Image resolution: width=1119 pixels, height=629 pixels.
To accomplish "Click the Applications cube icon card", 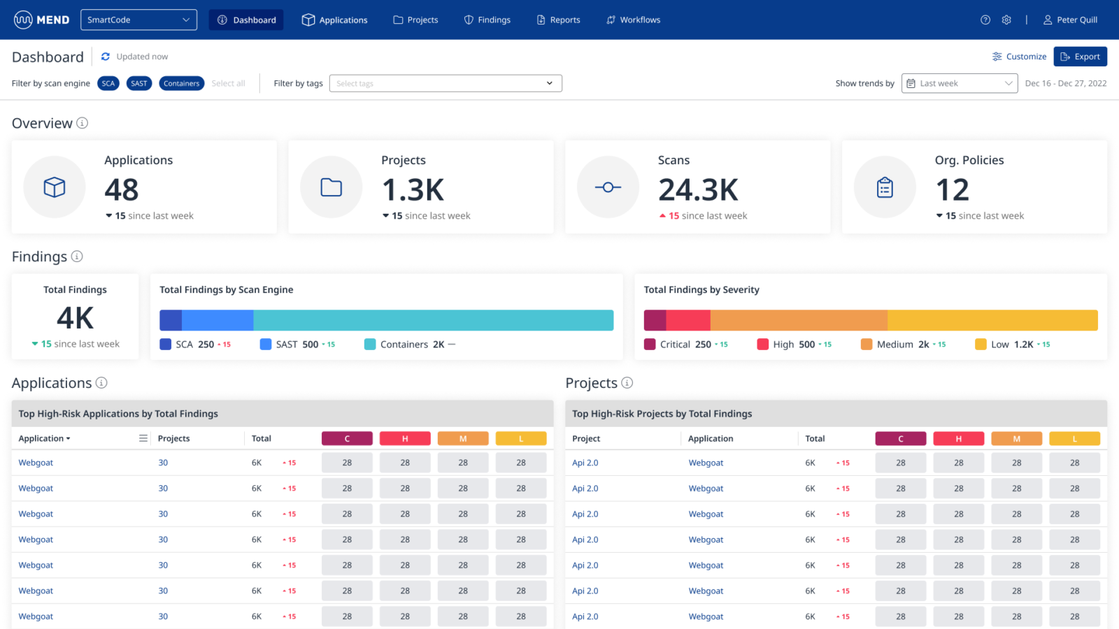I will [55, 187].
